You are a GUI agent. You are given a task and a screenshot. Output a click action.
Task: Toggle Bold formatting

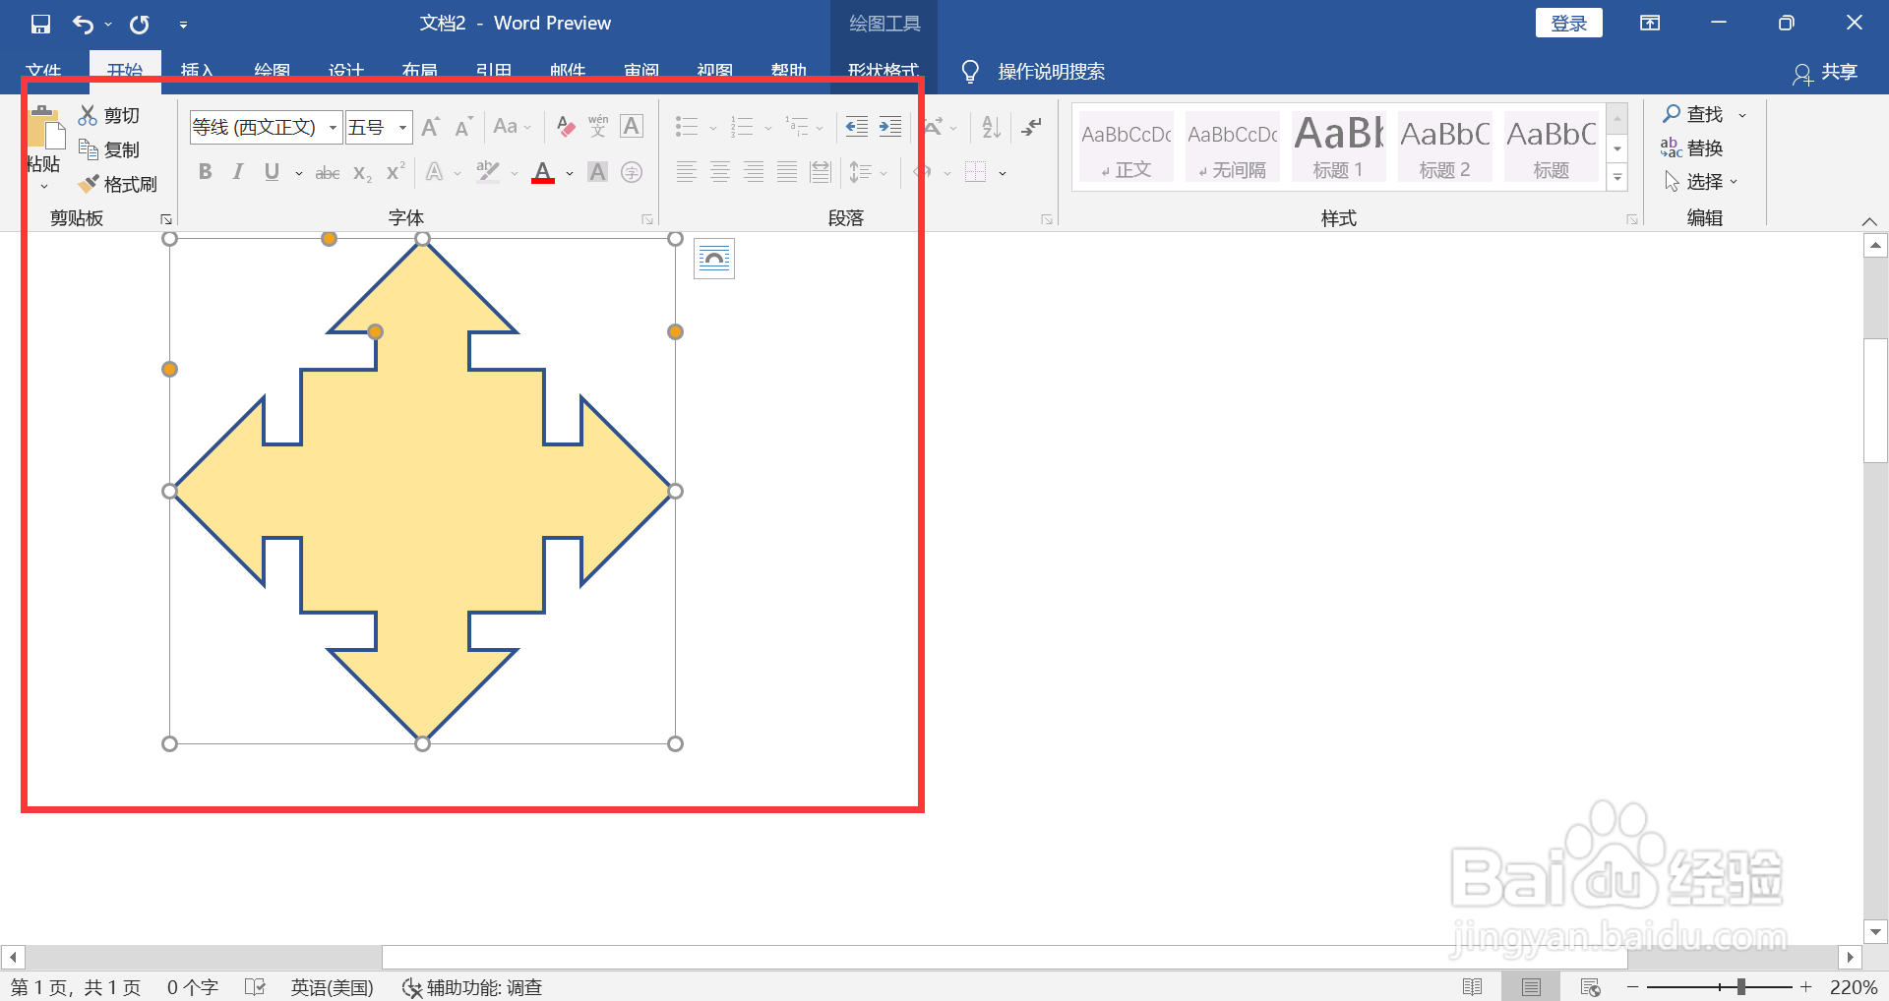205,172
